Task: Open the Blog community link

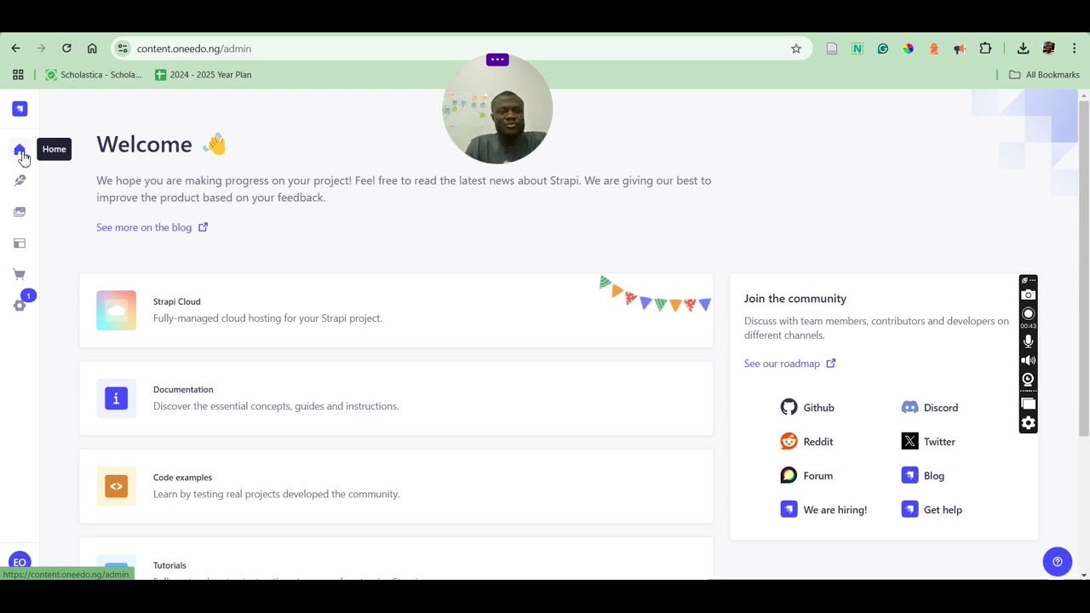Action: click(x=923, y=476)
